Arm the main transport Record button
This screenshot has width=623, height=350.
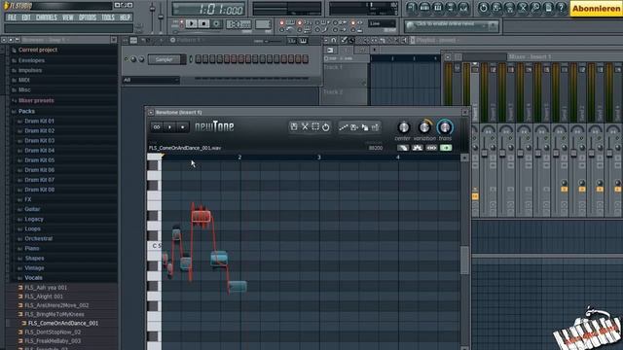(x=216, y=23)
